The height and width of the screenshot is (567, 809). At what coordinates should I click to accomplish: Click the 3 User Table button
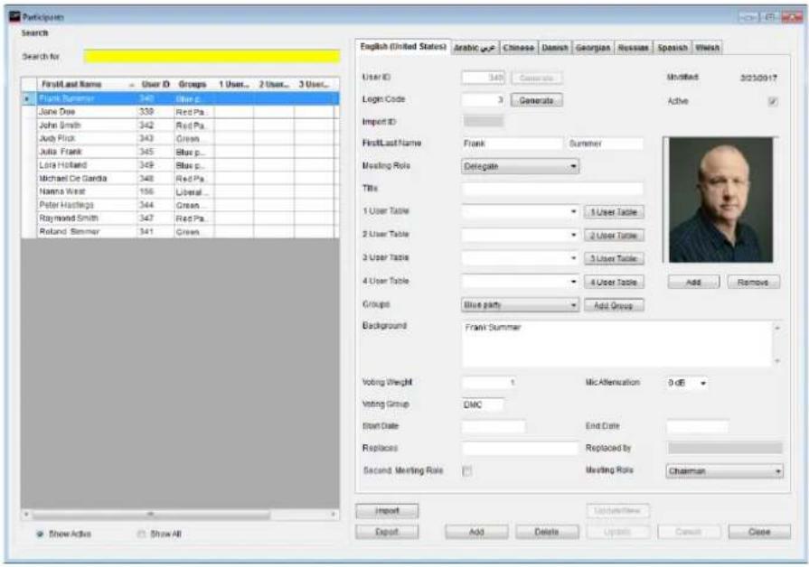pos(614,259)
